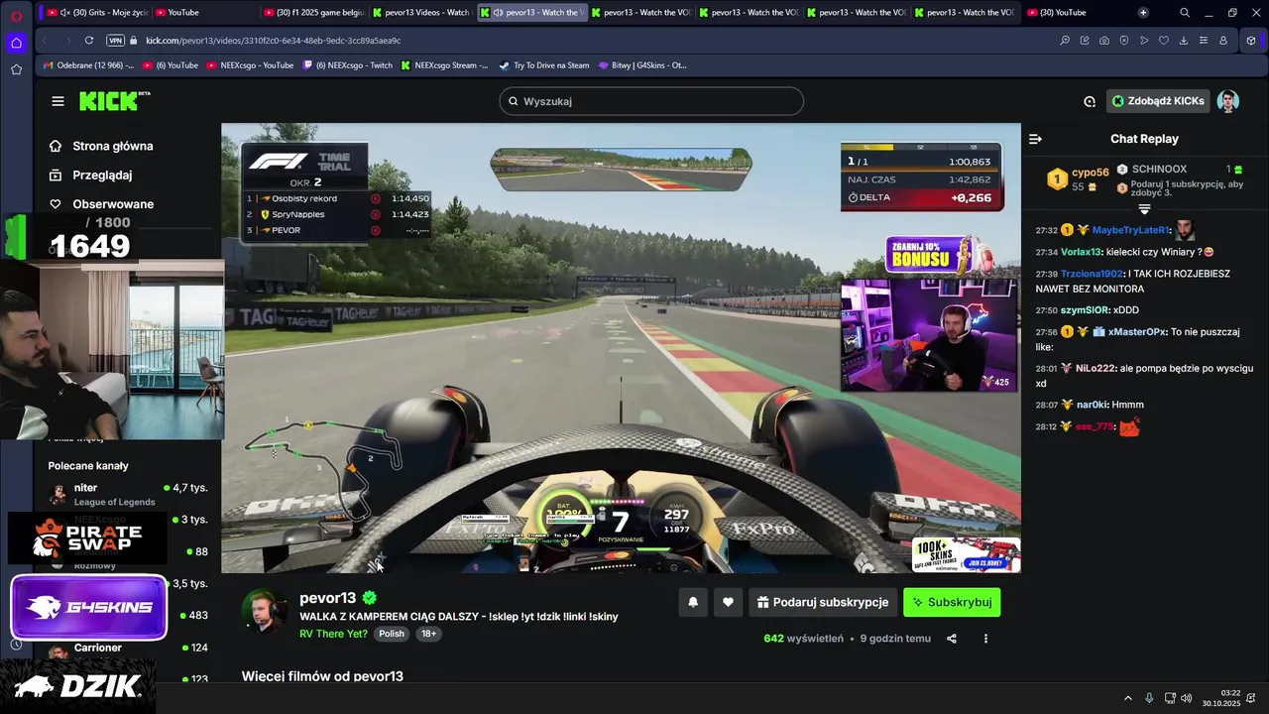The image size is (1269, 714).
Task: Open the Opera bookmarks star sidebar icon
Action: [x=16, y=69]
